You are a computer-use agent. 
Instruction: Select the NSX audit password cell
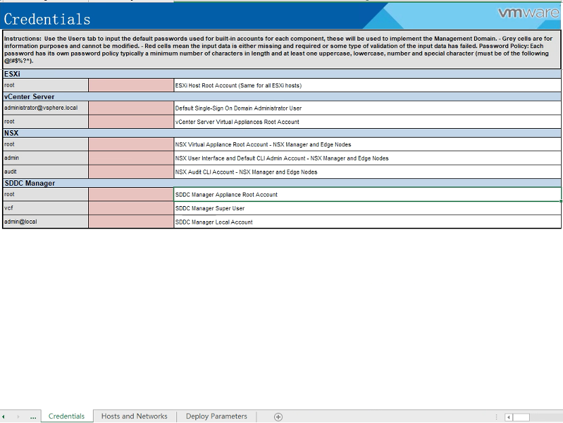[x=131, y=172]
